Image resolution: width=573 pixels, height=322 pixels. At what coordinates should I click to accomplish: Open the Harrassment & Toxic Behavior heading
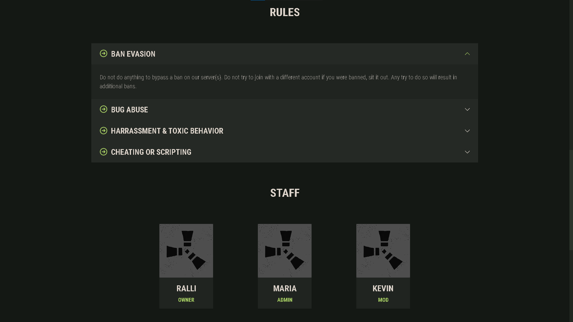pos(167,131)
